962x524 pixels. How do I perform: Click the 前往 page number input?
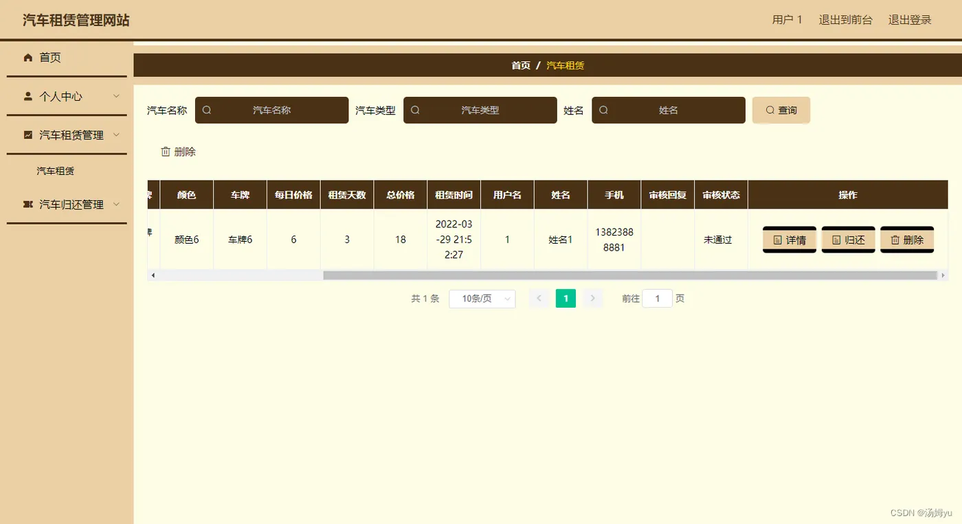point(658,299)
